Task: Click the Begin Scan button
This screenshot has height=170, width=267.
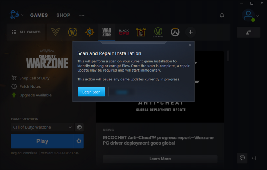Action: pyautogui.click(x=91, y=92)
